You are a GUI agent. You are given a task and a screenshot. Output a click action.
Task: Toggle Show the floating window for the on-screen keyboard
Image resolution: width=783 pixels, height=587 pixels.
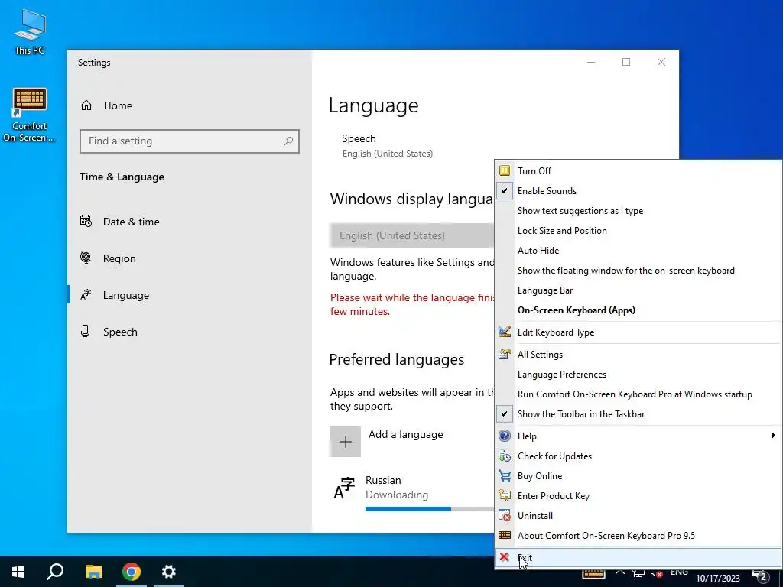click(x=638, y=271)
